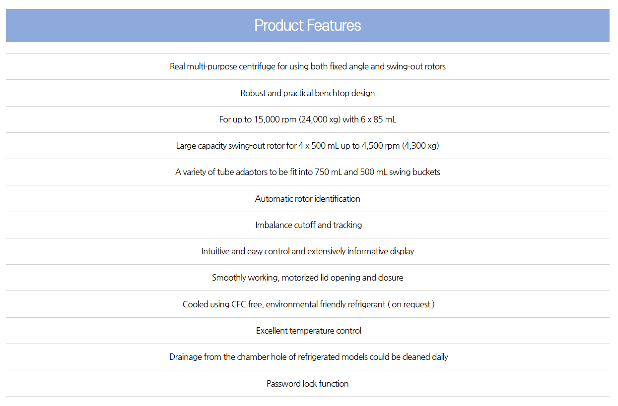618x406 pixels.
Task: Click the Product Features header banner
Action: pos(308,25)
